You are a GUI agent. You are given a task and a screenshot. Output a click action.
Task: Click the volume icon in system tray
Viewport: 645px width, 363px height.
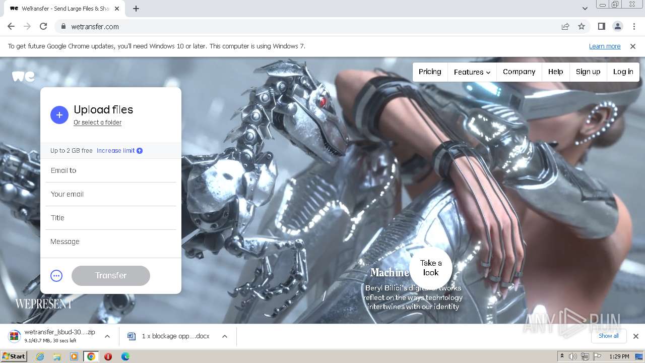[573, 356]
